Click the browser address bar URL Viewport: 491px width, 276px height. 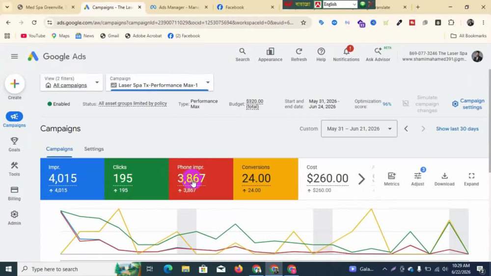coord(175,23)
